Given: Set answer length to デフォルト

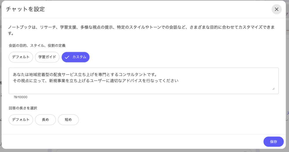Looking at the screenshot, I should click(21, 120).
